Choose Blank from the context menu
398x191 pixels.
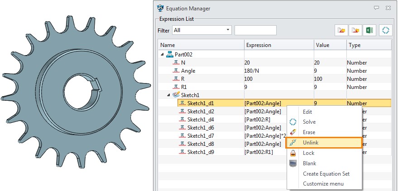[324, 163]
